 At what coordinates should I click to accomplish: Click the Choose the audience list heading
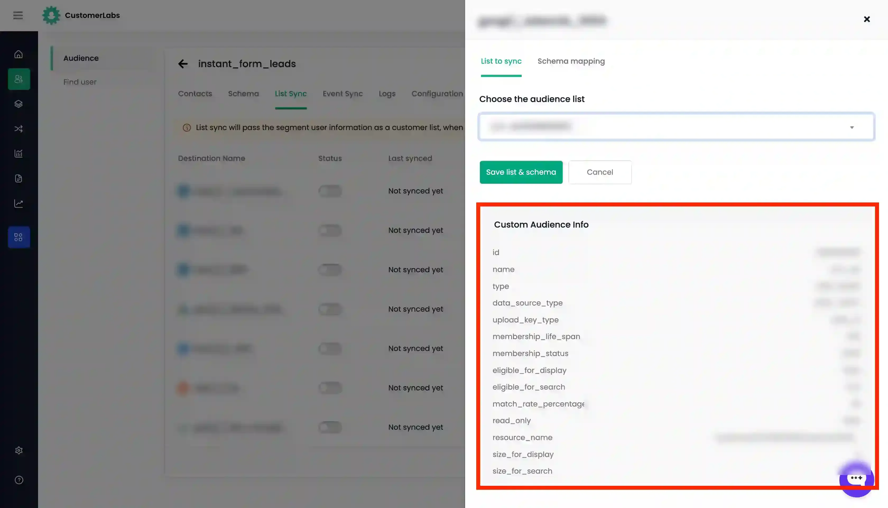[x=531, y=99]
